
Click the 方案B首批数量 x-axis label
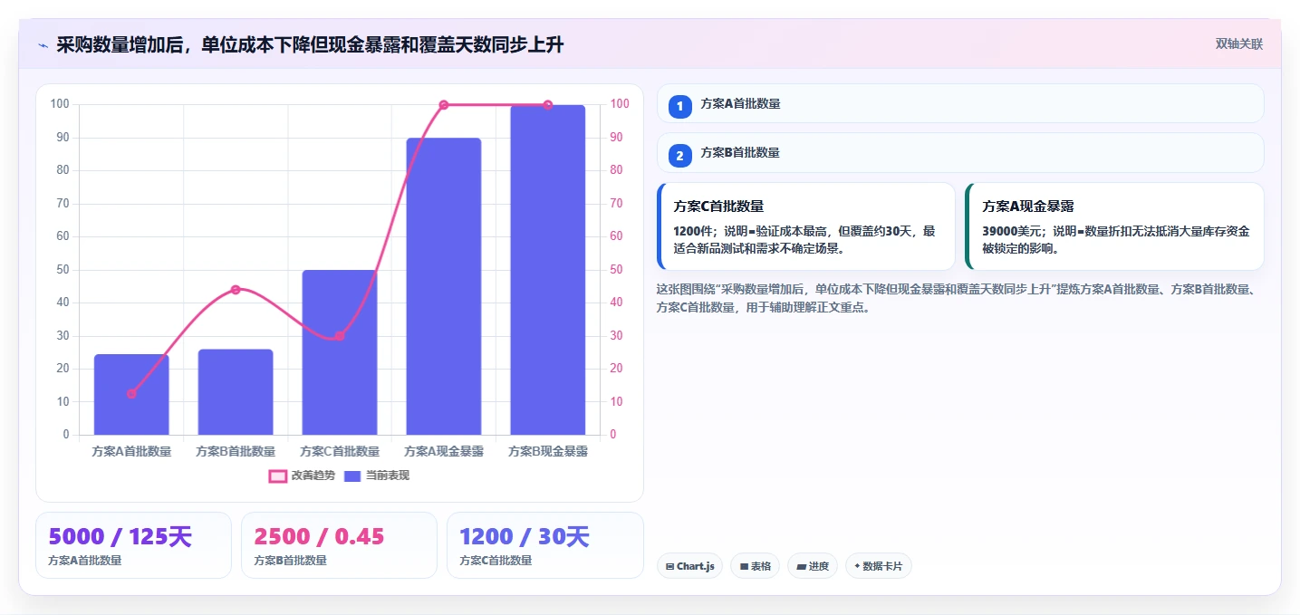(x=236, y=451)
